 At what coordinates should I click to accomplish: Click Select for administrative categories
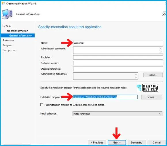[153, 75]
